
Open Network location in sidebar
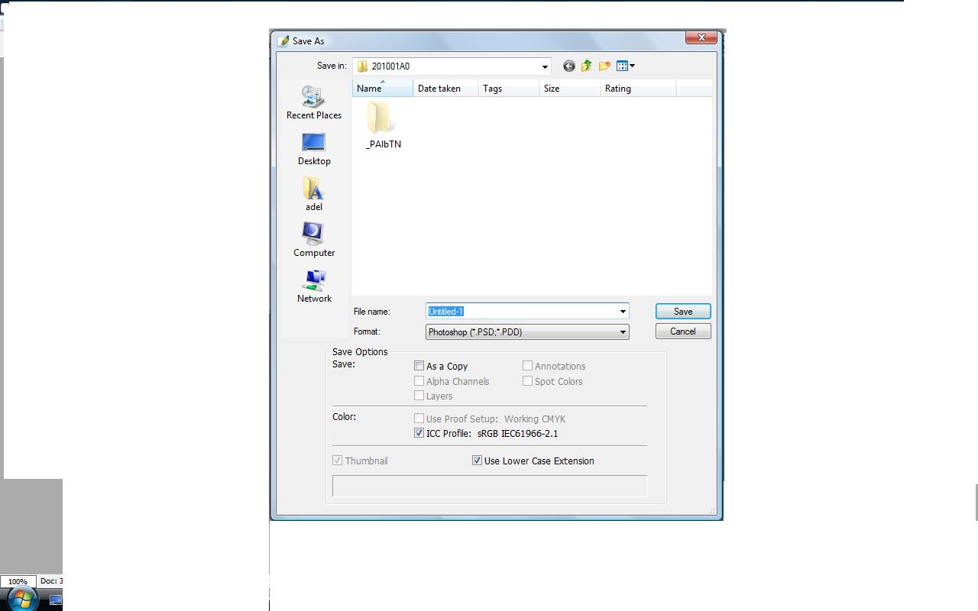[x=314, y=286]
